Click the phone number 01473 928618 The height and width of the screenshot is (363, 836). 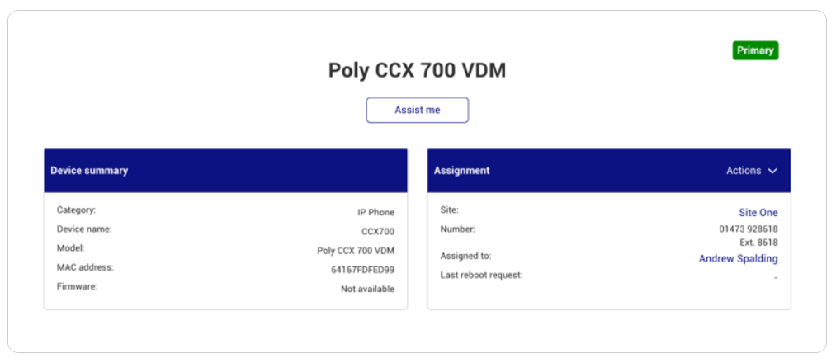tap(749, 229)
